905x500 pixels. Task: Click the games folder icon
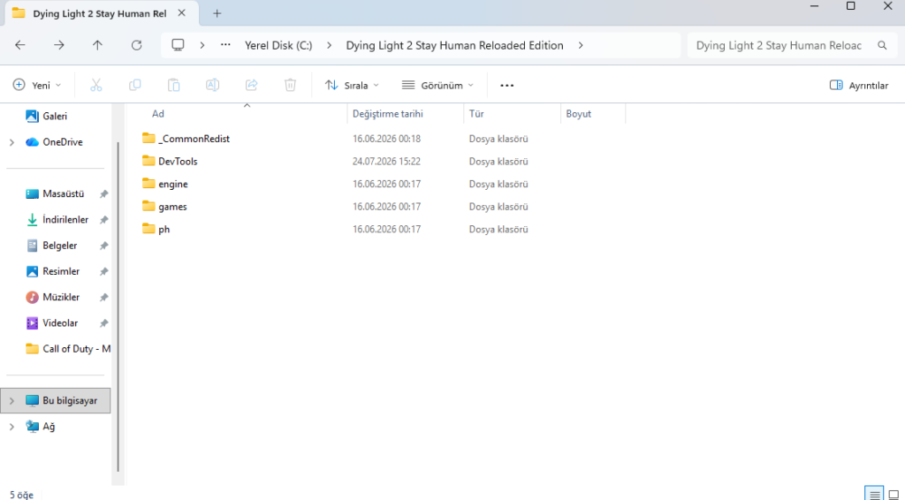point(148,206)
